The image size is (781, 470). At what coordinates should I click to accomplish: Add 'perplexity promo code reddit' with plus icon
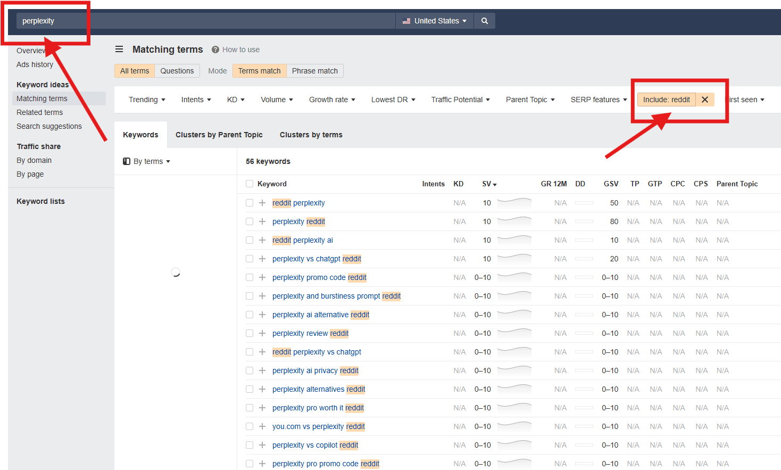[262, 277]
